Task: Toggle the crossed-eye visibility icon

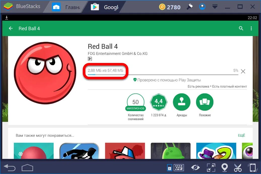Action: (195, 168)
